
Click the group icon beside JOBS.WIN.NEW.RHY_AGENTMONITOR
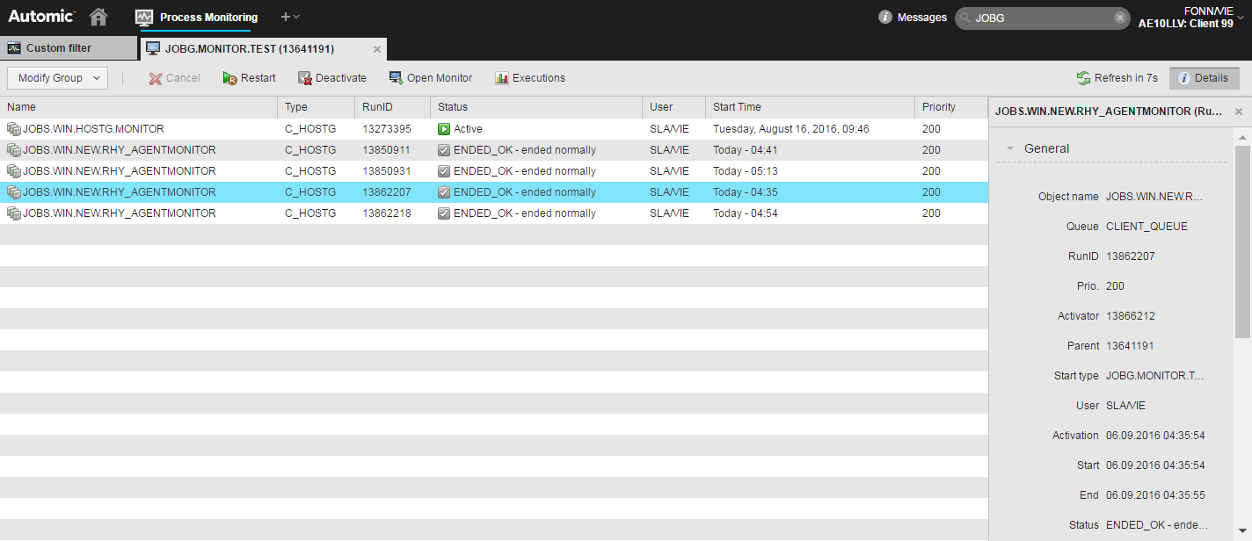click(x=12, y=149)
